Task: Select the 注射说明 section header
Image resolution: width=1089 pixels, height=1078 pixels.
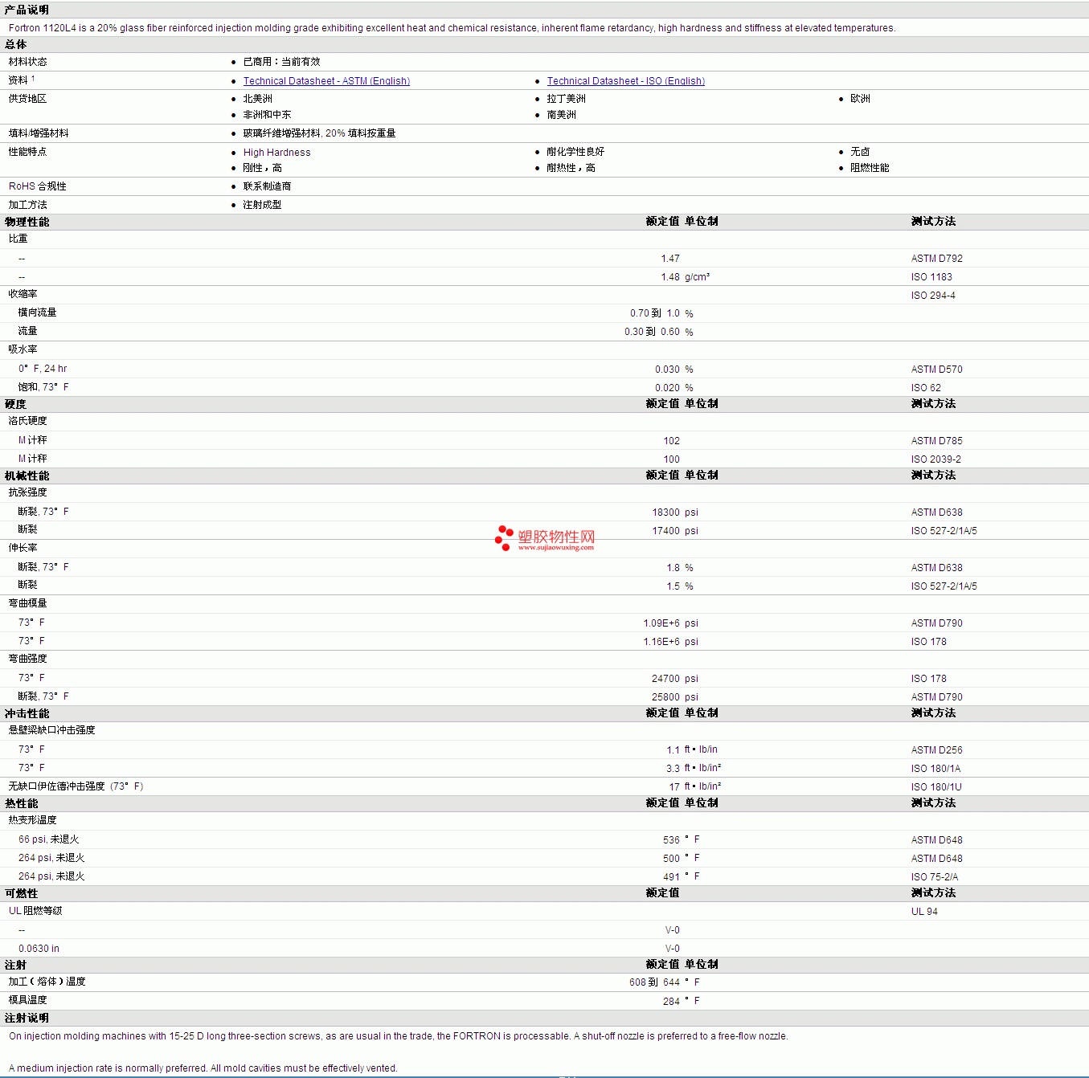Action: tap(27, 1018)
